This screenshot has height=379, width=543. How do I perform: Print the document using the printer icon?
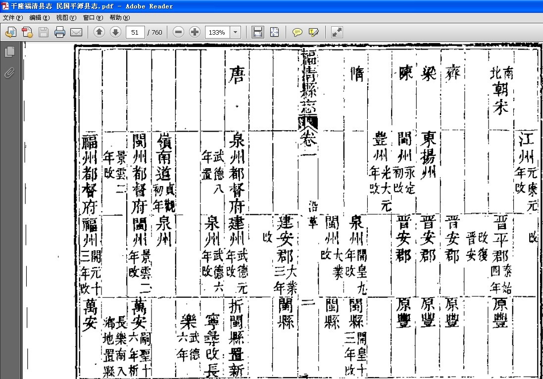[60, 32]
